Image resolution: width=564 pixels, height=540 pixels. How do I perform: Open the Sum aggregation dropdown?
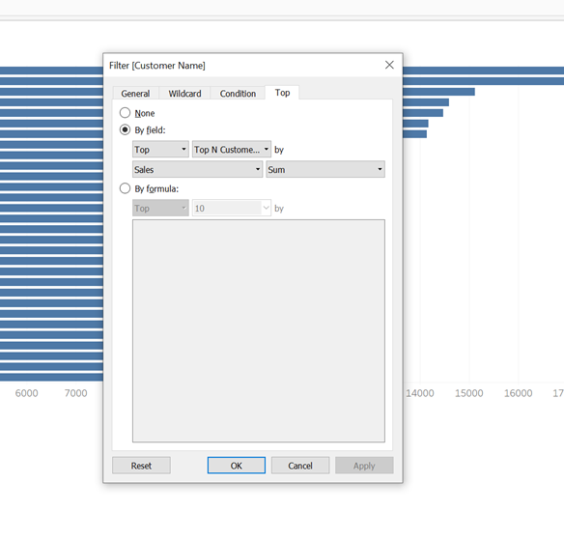325,169
